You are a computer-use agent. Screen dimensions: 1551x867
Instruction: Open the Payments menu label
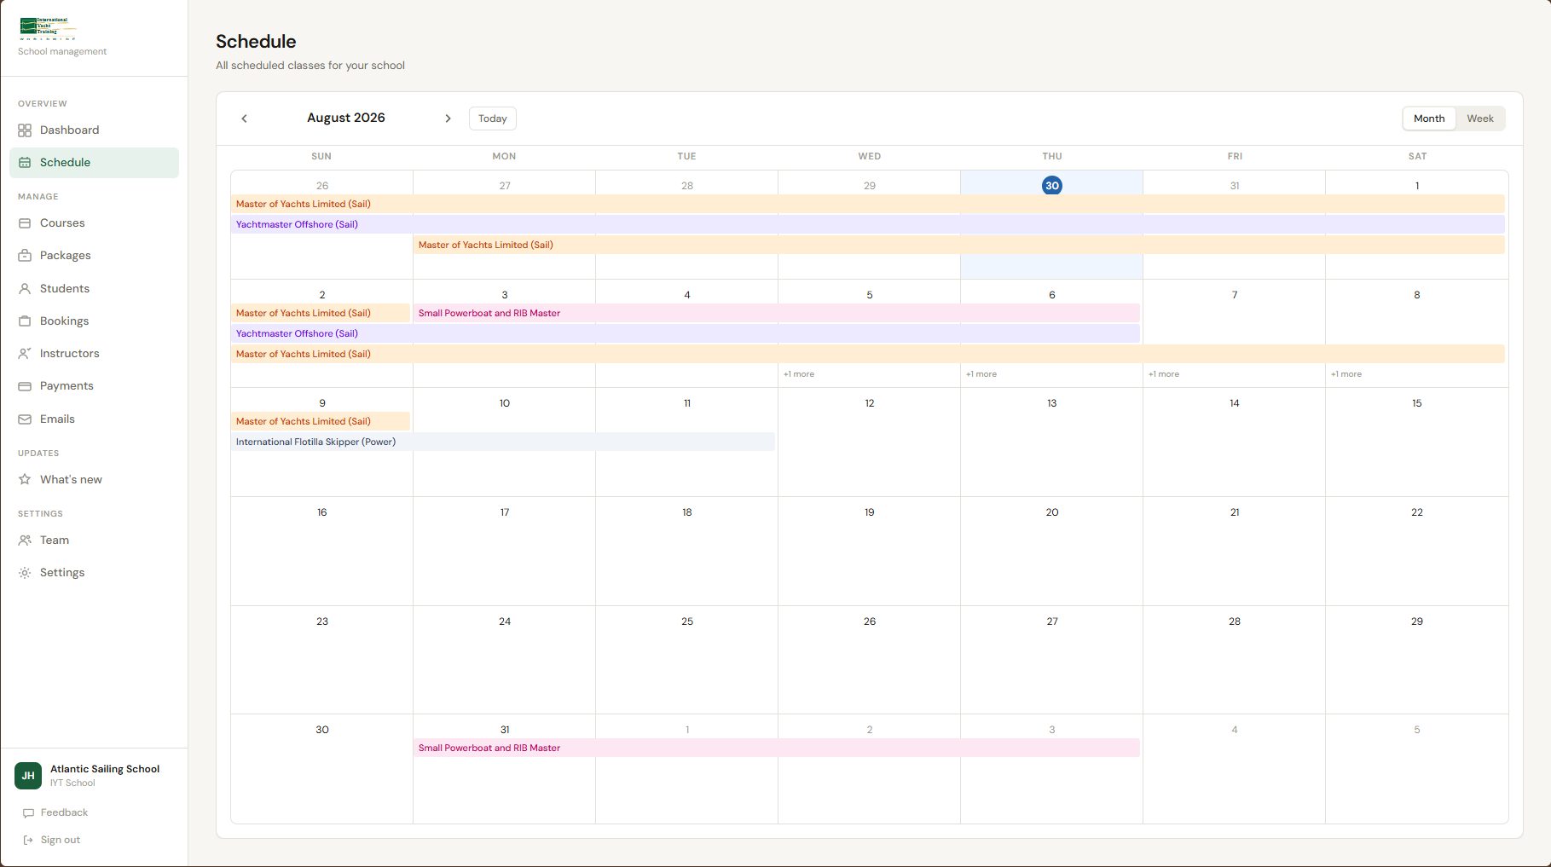point(67,386)
